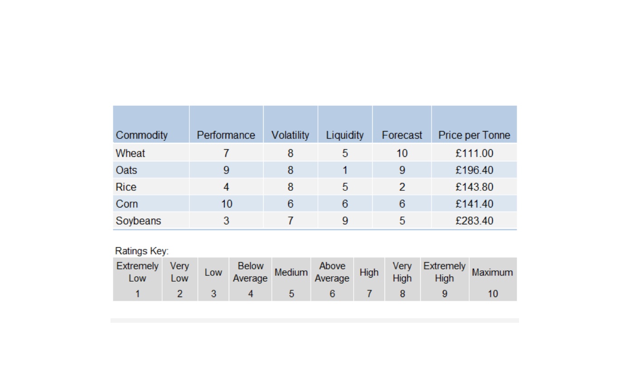Image resolution: width=630 pixels, height=368 pixels.
Task: Select the Price per Tonne header
Action: (474, 135)
